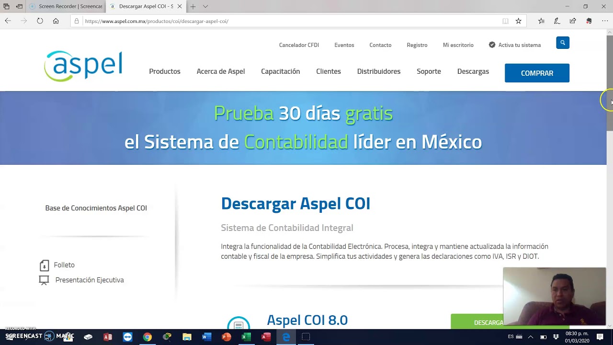Click the webcam video thumbnail
This screenshot has width=613, height=345.
point(555,297)
